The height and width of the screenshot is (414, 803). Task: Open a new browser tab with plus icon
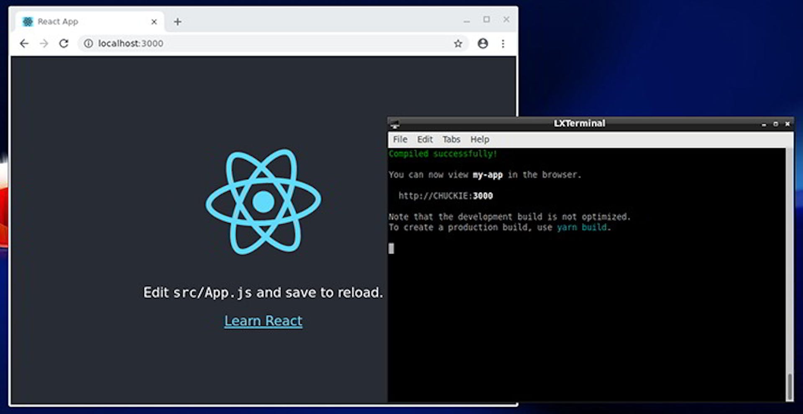[178, 22]
